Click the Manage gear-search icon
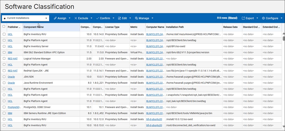The height and width of the screenshot is (131, 285). pyautogui.click(x=136, y=18)
